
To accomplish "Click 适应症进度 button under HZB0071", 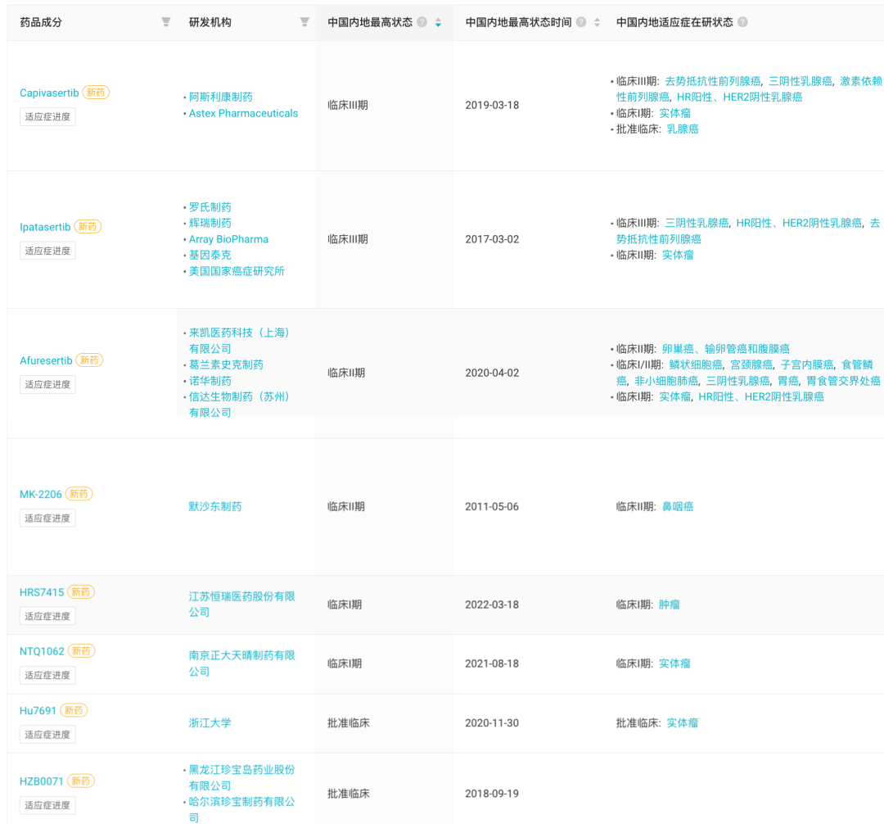I will tap(47, 805).
